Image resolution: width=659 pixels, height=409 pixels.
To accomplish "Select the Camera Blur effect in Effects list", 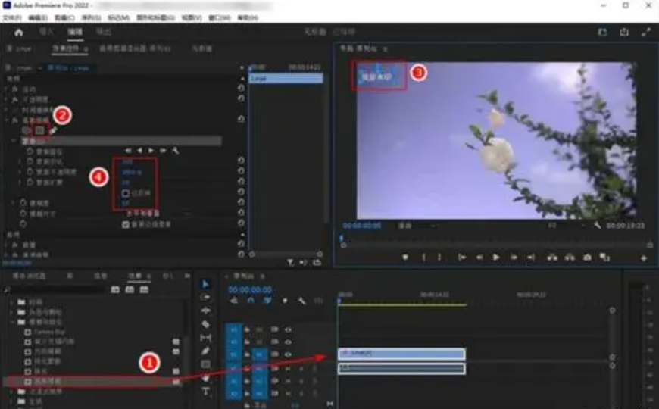I will pos(44,332).
